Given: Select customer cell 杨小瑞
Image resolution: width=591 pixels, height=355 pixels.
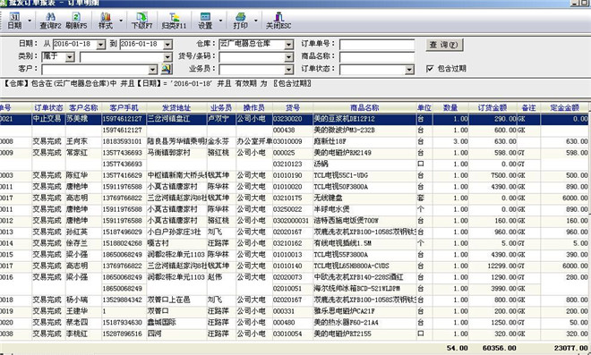Looking at the screenshot, I should pos(83,300).
